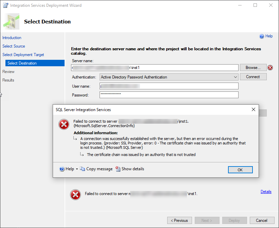The image size is (279, 228).
Task: Click the Connect button
Action: click(253, 77)
